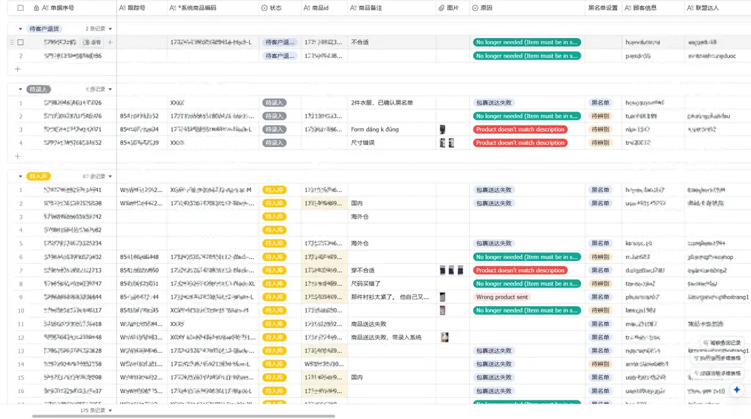Select the cell Form dáng k đúng
The image size is (751, 419).
(x=392, y=129)
